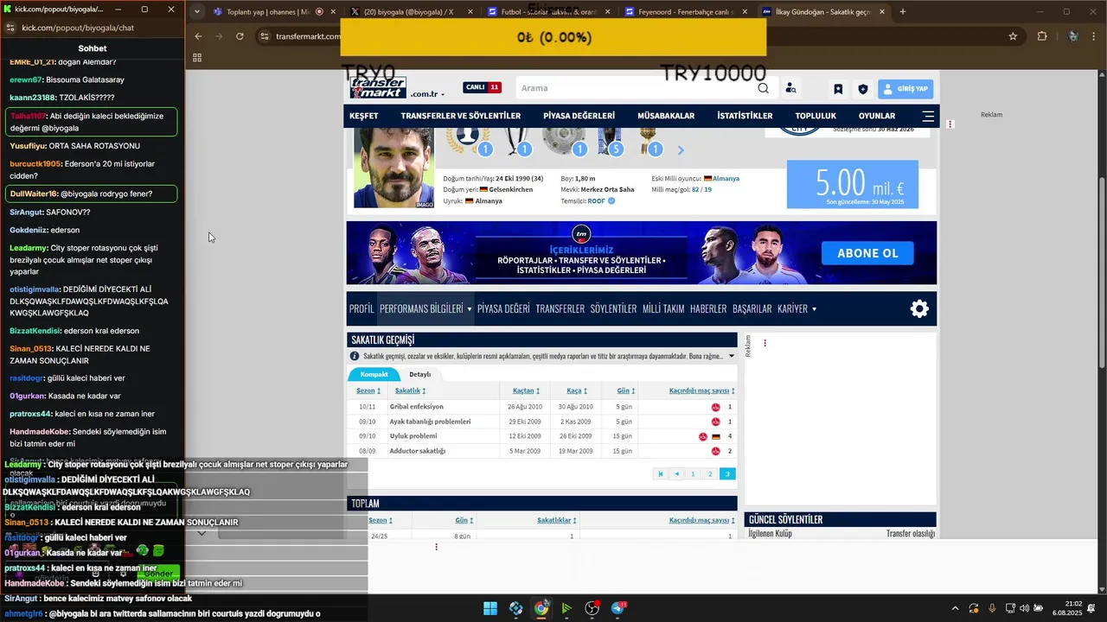Open the Söylentiler player tab
This screenshot has height=622, width=1107.
point(613,308)
